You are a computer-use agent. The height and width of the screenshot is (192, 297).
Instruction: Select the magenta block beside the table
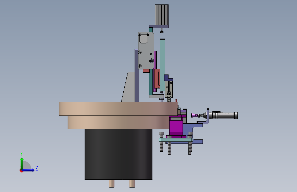[x=176, y=127]
